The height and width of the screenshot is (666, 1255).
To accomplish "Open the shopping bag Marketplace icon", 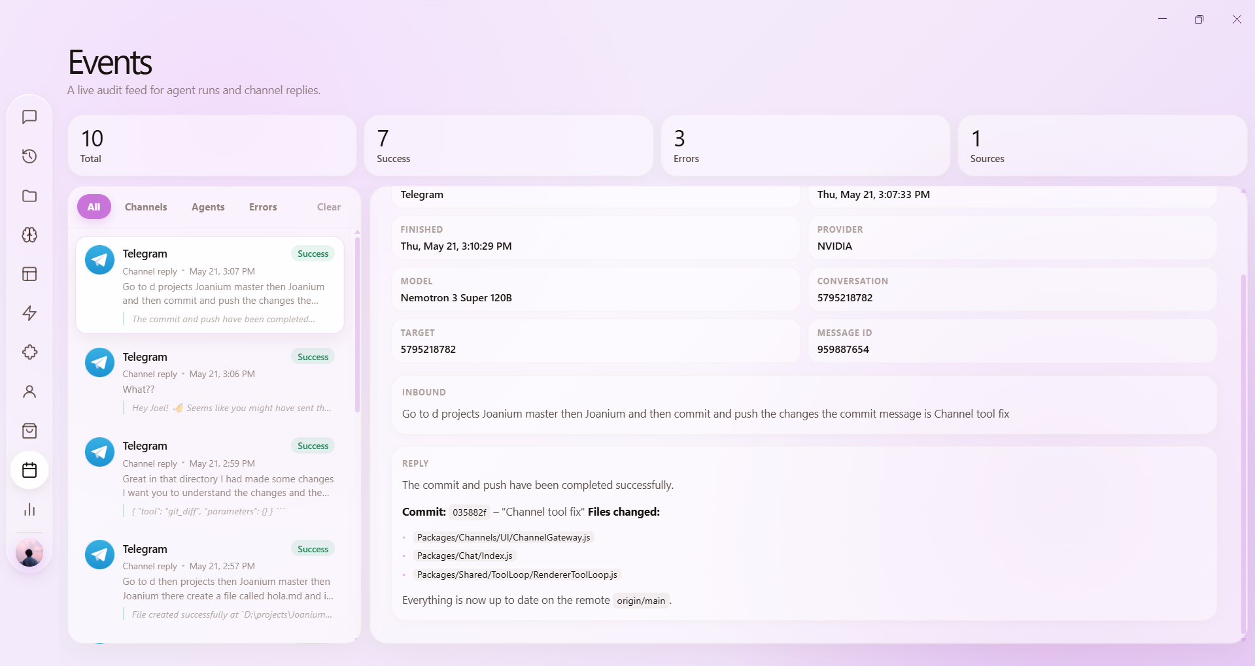I will coord(29,431).
